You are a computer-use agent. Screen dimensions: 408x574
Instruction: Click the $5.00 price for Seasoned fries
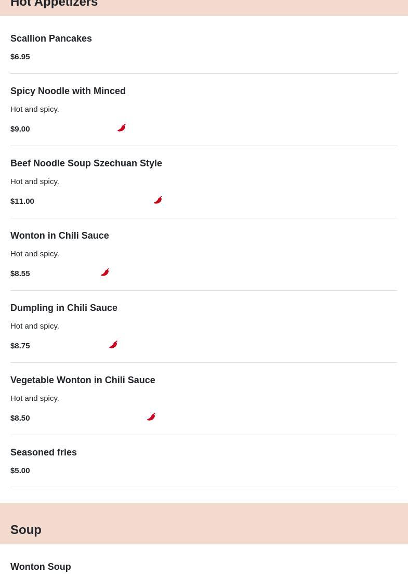coord(20,470)
